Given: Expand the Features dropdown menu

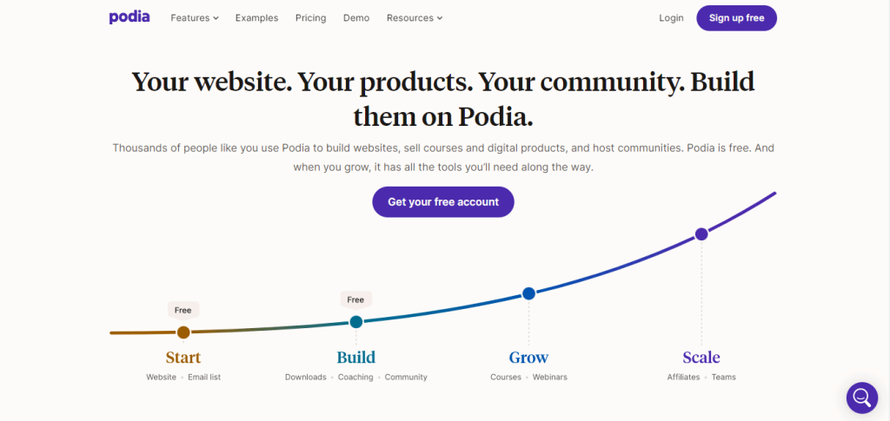Looking at the screenshot, I should (x=195, y=18).
